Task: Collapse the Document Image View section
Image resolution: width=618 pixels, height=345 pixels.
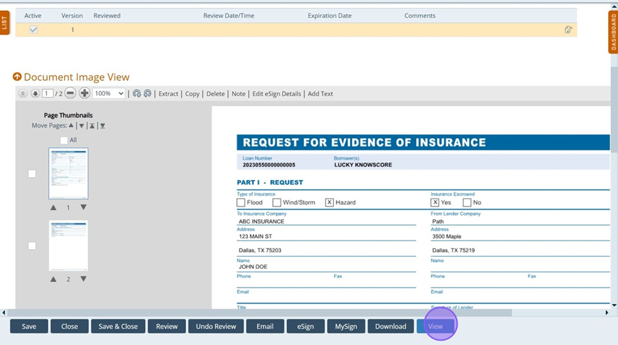Action: (17, 77)
